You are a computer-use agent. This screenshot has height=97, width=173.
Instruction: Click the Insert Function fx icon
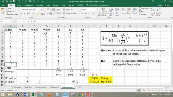click(29, 22)
